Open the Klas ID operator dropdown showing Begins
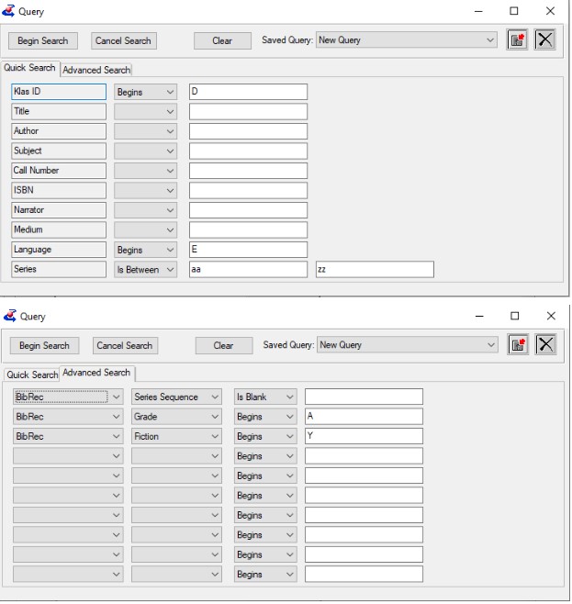The image size is (572, 604). click(x=146, y=92)
